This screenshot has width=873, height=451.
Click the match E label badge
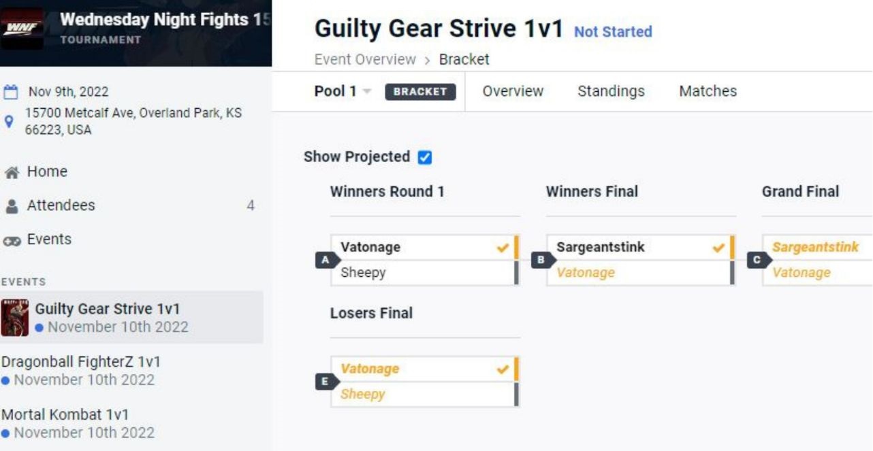(x=325, y=382)
